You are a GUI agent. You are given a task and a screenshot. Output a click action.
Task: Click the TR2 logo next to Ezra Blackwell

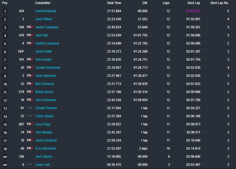30,149
